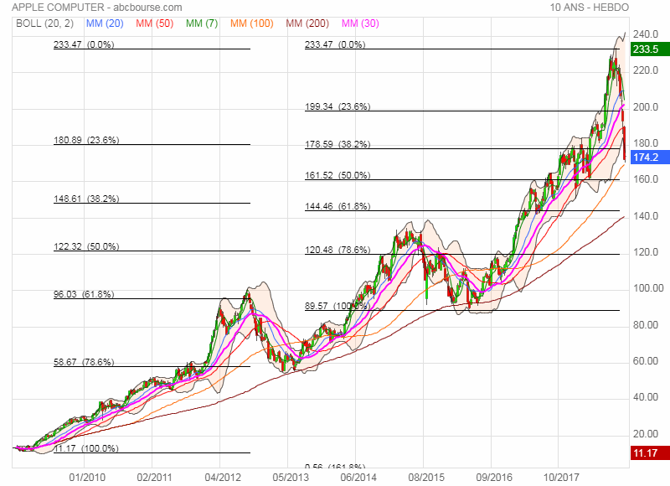Click the 40.00 price axis label
670x486 pixels.
645,397
